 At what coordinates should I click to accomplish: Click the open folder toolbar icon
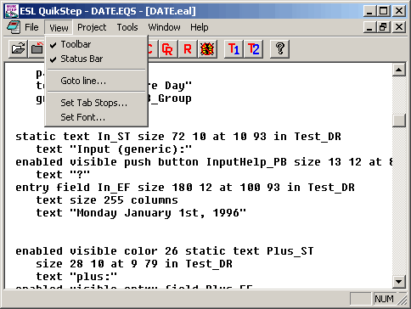tap(18, 49)
